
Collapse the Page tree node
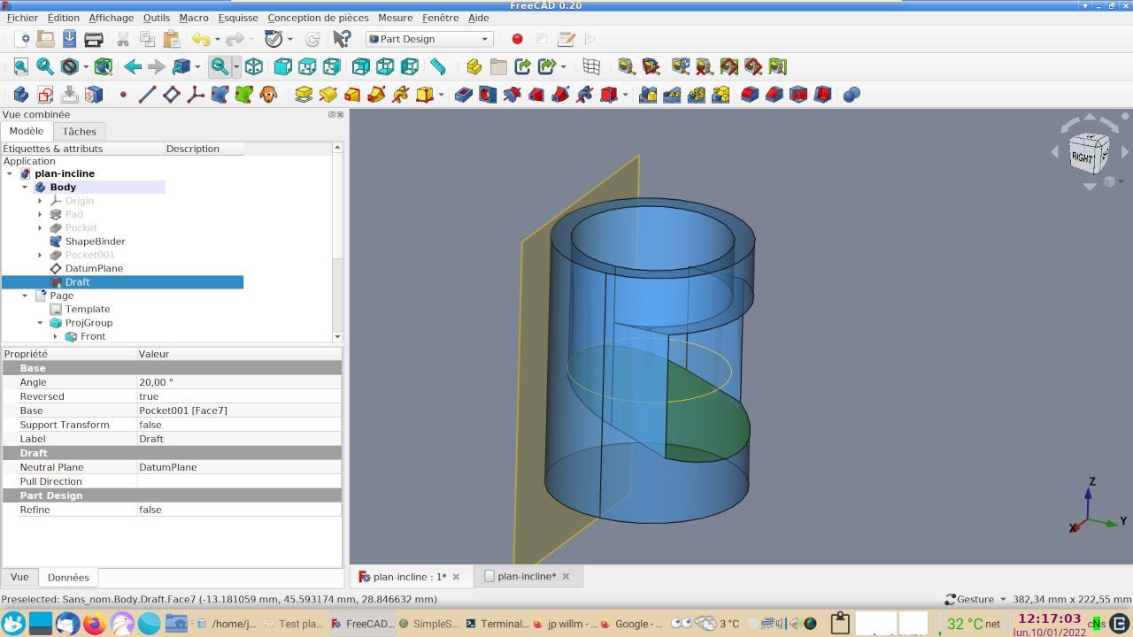pos(25,295)
